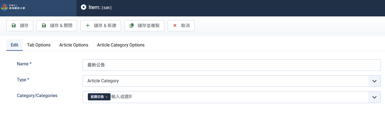Click the school logo in the header
Viewport: 385px width, 128px height.
4,7
